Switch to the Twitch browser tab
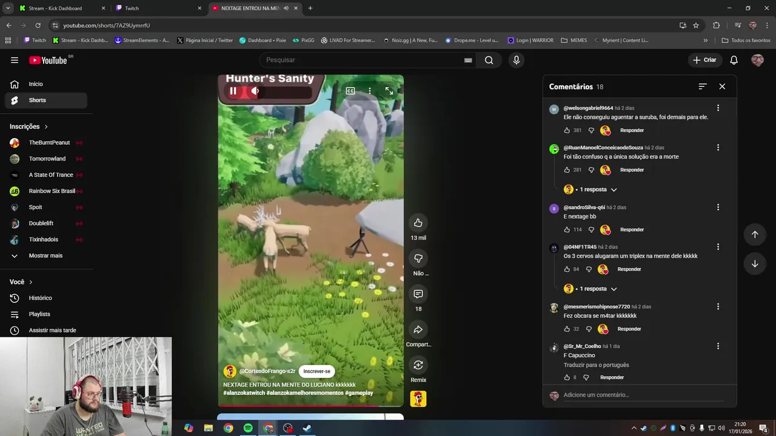This screenshot has width=776, height=436. 159,8
